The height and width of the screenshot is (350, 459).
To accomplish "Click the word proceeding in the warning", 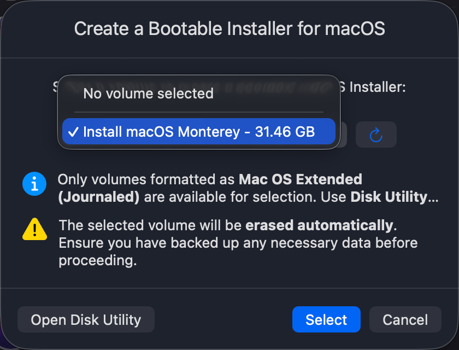I will (x=97, y=261).
